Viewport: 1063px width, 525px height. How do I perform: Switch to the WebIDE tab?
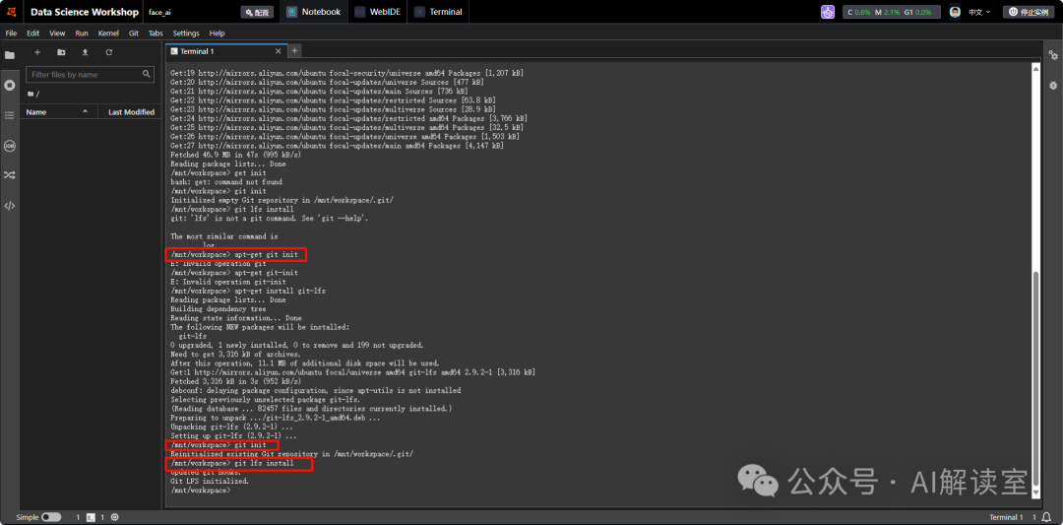pos(374,12)
